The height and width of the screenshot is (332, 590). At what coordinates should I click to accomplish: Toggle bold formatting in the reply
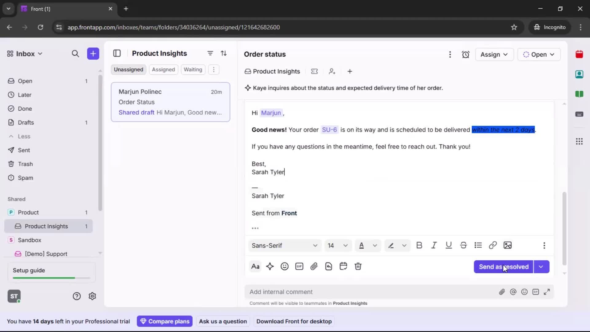[419, 245]
